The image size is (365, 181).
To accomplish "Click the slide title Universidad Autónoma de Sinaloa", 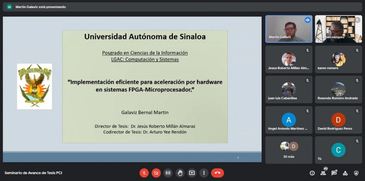I will coord(145,37).
